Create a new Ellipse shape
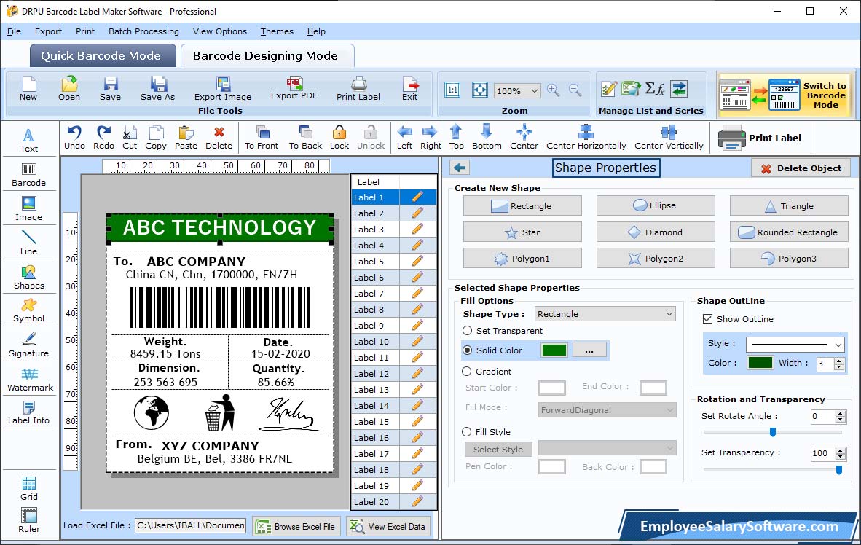The height and width of the screenshot is (545, 861). pos(656,205)
